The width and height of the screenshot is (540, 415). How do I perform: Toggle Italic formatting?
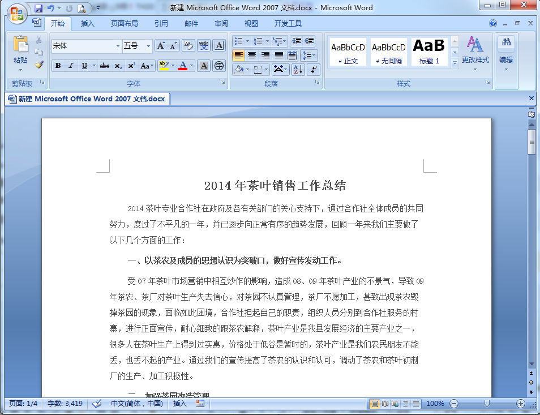(x=71, y=66)
